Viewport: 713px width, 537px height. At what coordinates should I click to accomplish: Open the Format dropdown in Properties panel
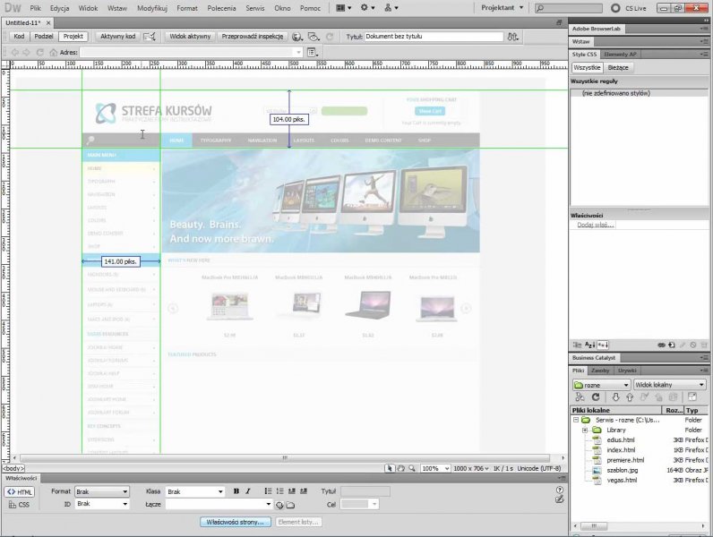101,491
